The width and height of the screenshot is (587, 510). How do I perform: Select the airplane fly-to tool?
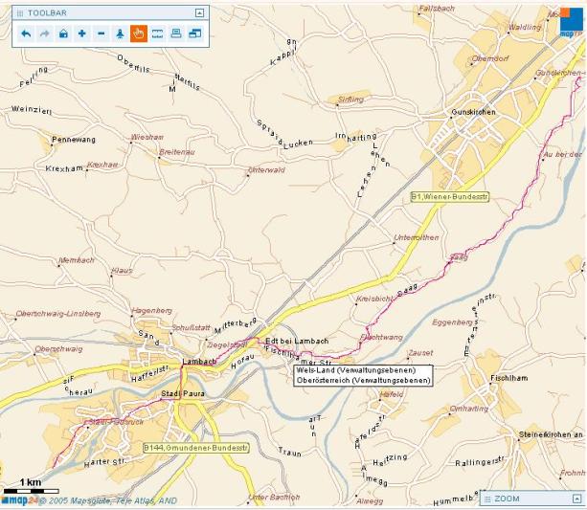click(120, 33)
